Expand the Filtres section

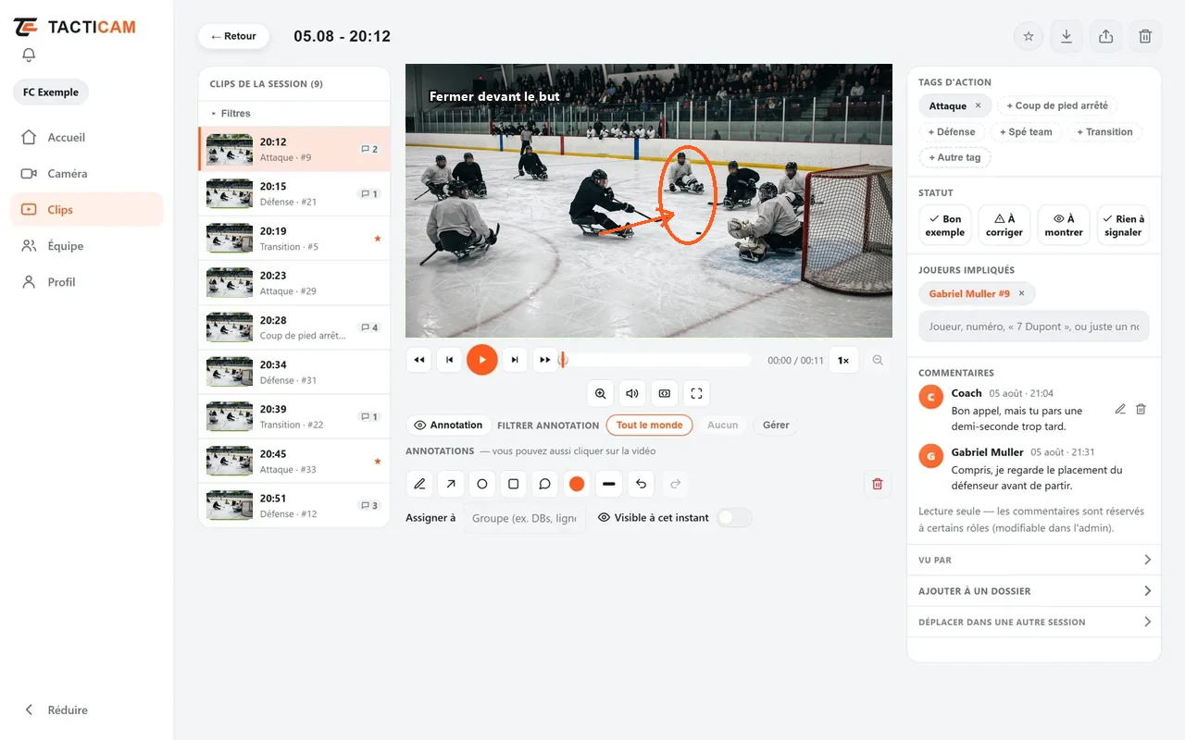[x=294, y=114]
